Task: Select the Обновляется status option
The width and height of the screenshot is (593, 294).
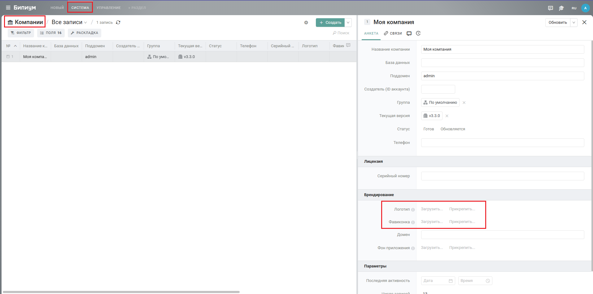Action: click(x=453, y=129)
